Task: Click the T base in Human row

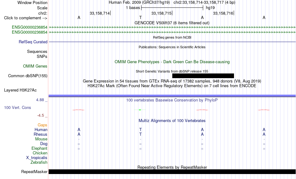Action: [141, 130]
